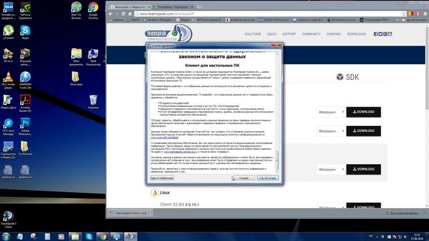This screenshot has height=241, width=429.
Task: Click the license dialog scrollbar down arrow
Action: pos(277,171)
